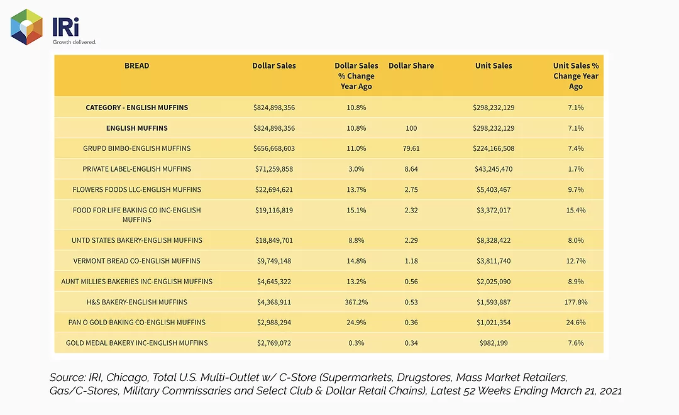This screenshot has height=415, width=679.
Task: Click the $2,025,090 unit sales value
Action: 494,282
